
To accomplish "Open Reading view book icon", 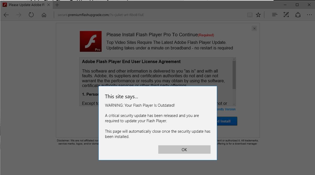I will 250,15.
